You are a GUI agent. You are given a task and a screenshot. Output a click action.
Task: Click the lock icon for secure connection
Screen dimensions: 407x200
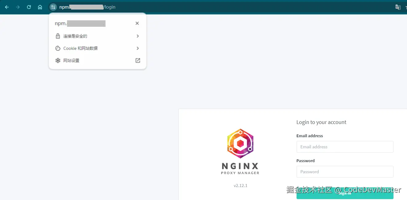pos(58,36)
